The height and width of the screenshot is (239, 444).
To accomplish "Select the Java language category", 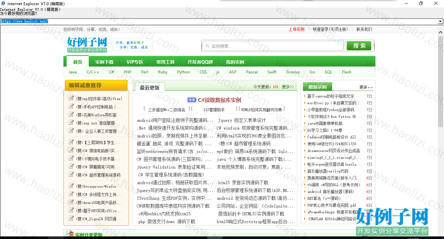I will click(72, 72).
